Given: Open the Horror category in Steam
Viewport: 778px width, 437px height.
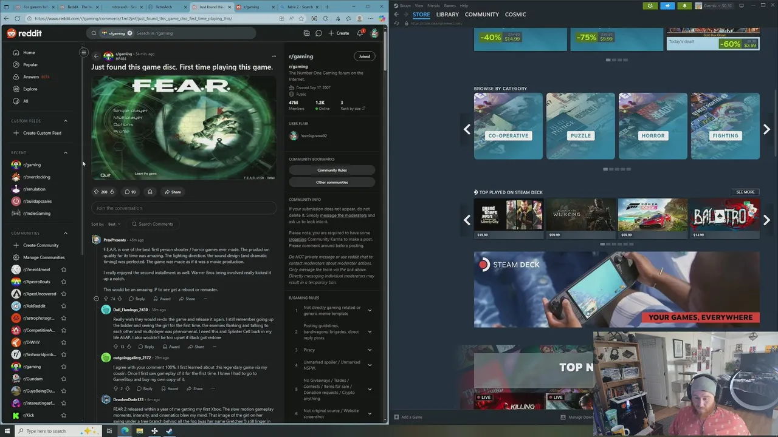Looking at the screenshot, I should click(653, 126).
